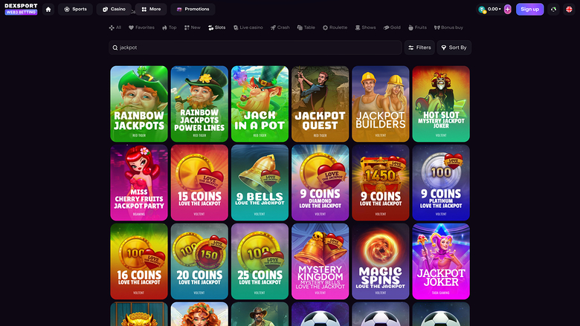Open the Sports menu
Screen dimensions: 580x326
75,9
